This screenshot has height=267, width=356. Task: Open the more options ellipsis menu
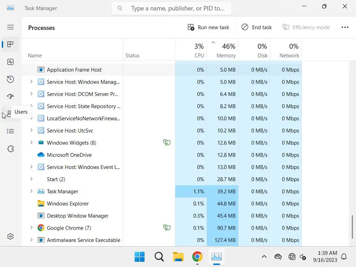345,27
